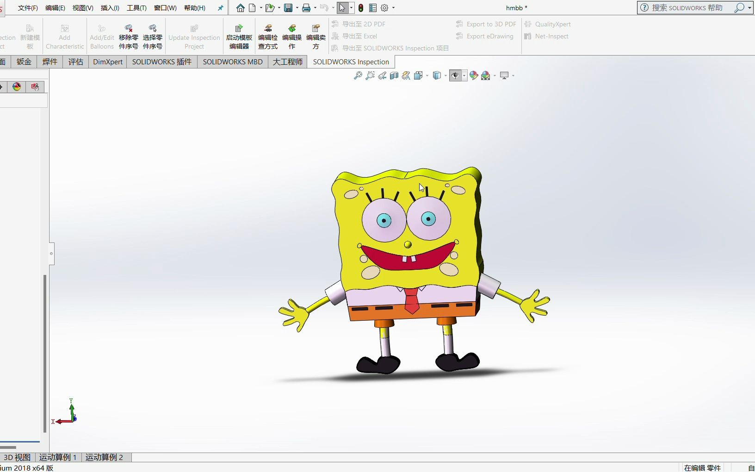Screen dimensions: 755x472
Task: Activate the Select arrow cursor tool
Action: coord(342,8)
